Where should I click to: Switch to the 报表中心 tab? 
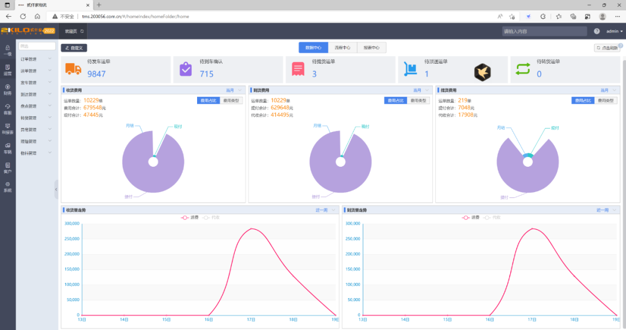pyautogui.click(x=372, y=48)
